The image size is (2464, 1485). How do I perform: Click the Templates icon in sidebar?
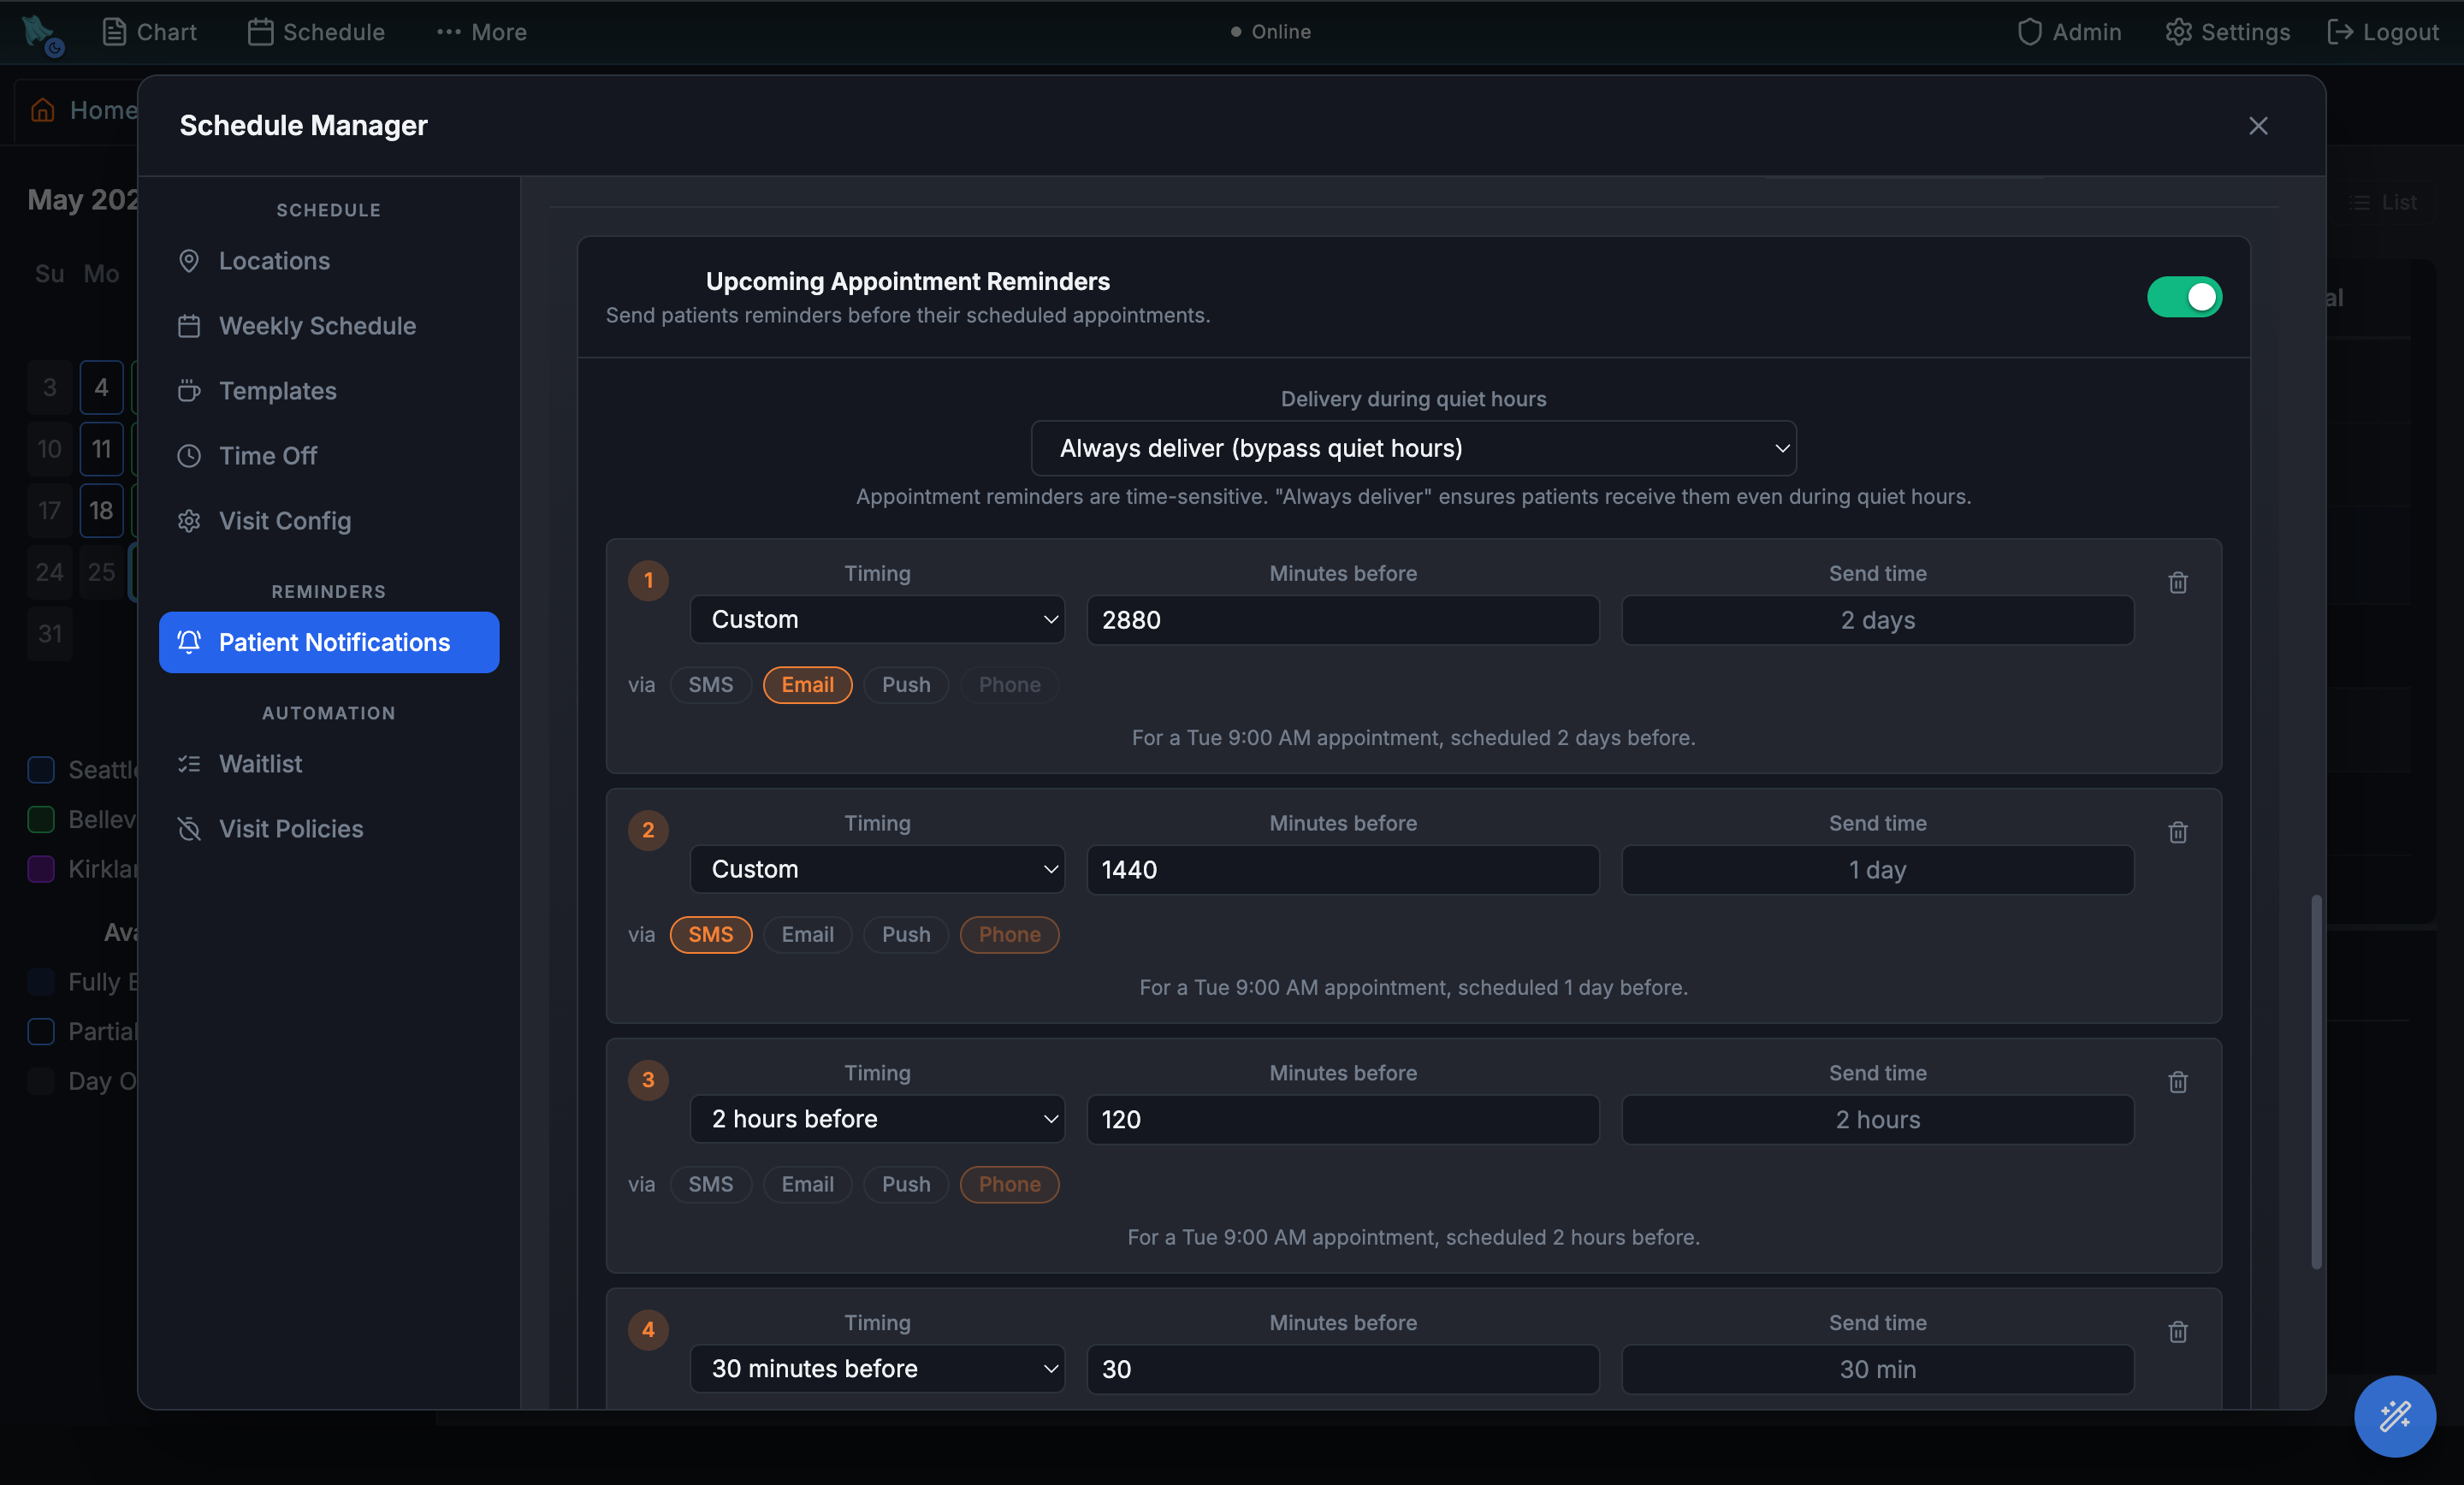[189, 391]
